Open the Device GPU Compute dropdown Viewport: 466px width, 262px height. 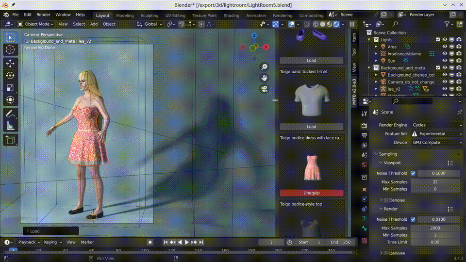437,143
